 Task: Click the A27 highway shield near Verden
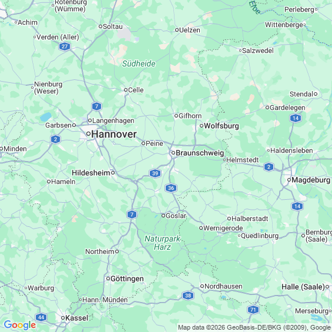coord(65,46)
